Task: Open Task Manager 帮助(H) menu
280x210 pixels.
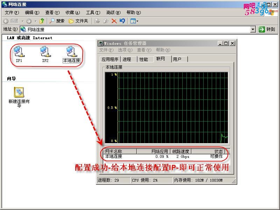Action: point(163,50)
